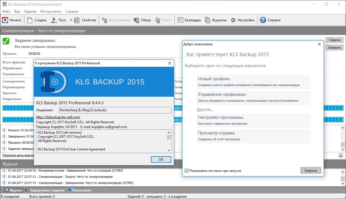Close the About dialog with the X
The image size is (346, 199).
(169, 63)
